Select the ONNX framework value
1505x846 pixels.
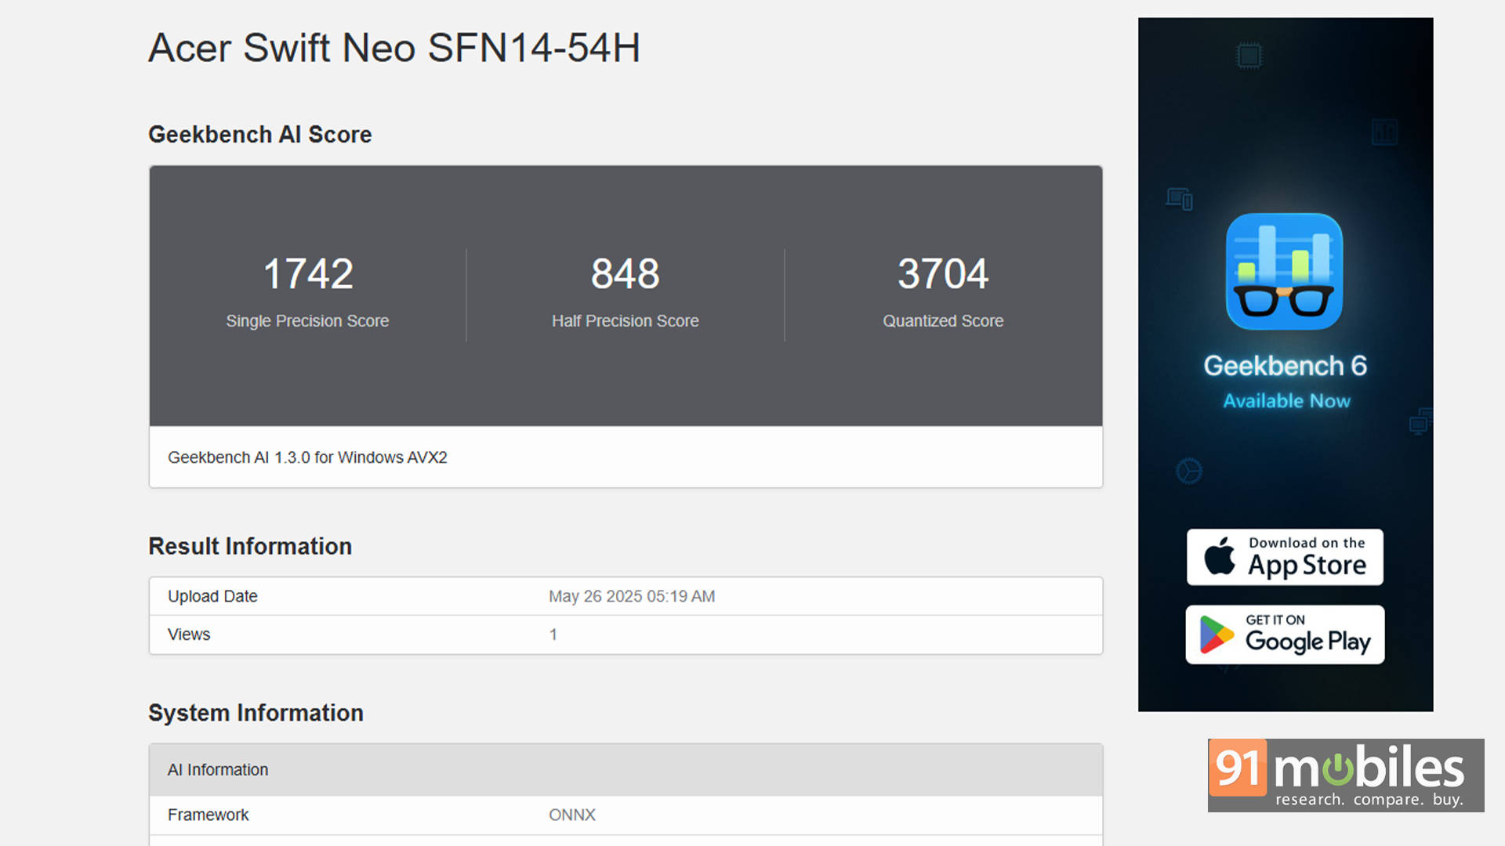pyautogui.click(x=572, y=815)
